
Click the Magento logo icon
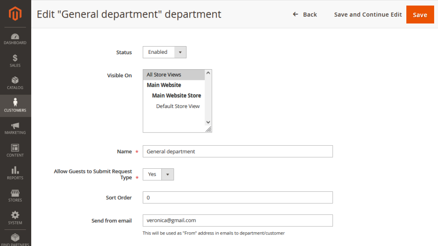click(x=15, y=13)
